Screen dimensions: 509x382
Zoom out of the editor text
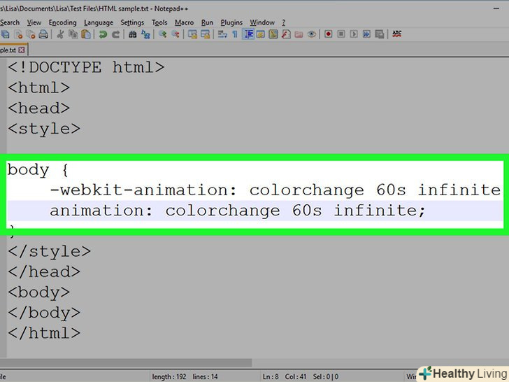175,34
